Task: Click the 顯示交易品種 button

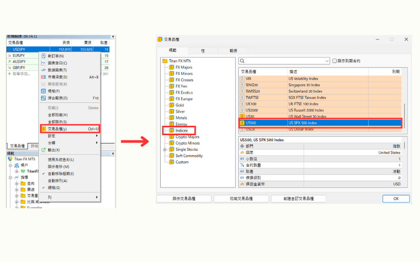Action: (184, 199)
